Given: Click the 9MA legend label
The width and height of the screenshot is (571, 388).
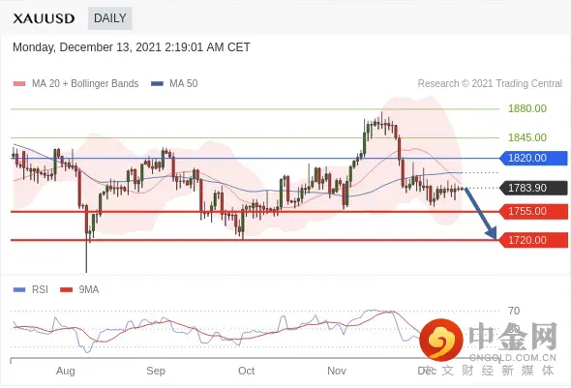Looking at the screenshot, I should point(89,289).
